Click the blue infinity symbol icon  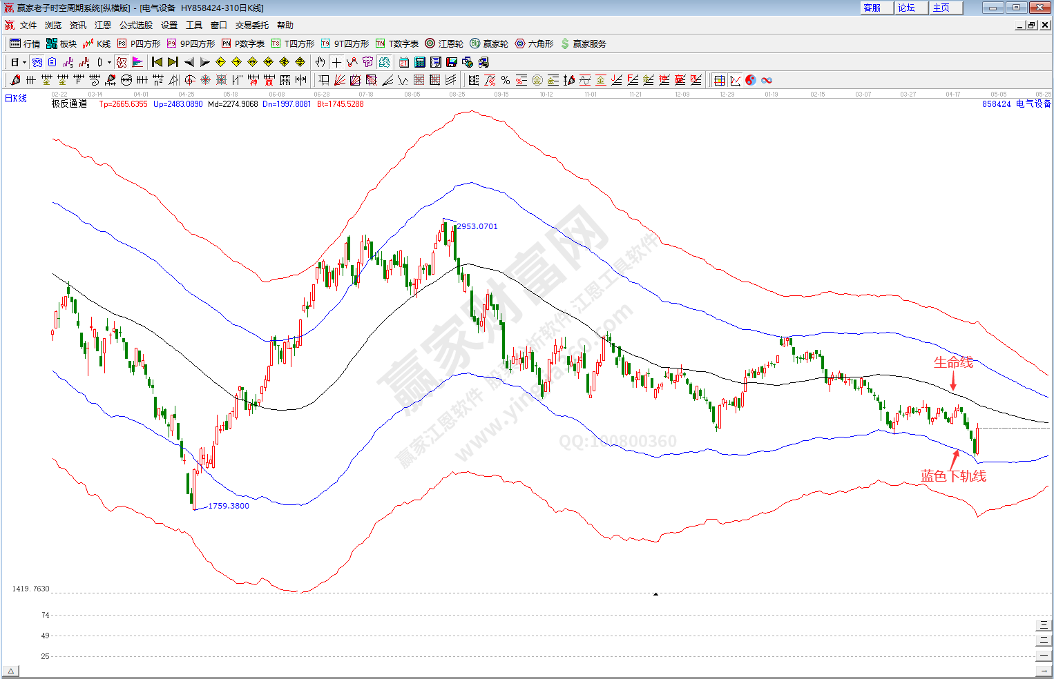tap(767, 80)
